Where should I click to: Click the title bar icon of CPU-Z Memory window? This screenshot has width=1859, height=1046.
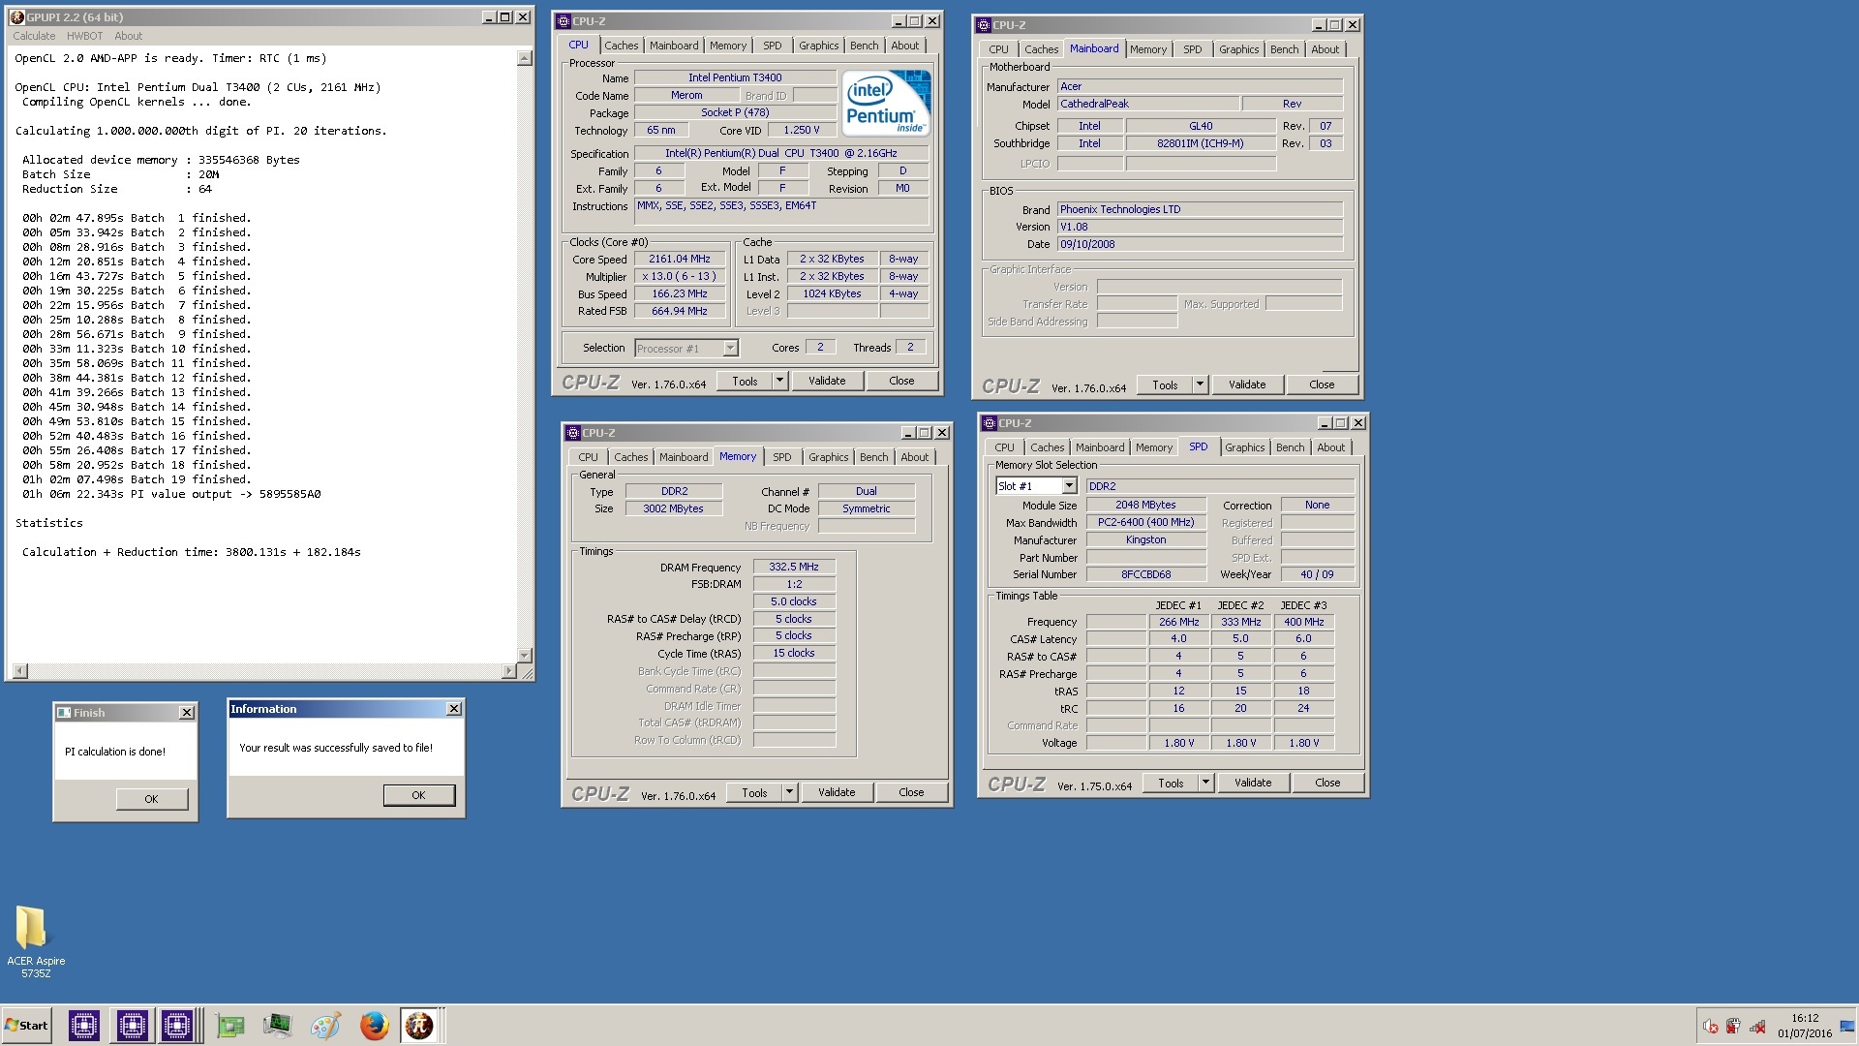pos(573,433)
